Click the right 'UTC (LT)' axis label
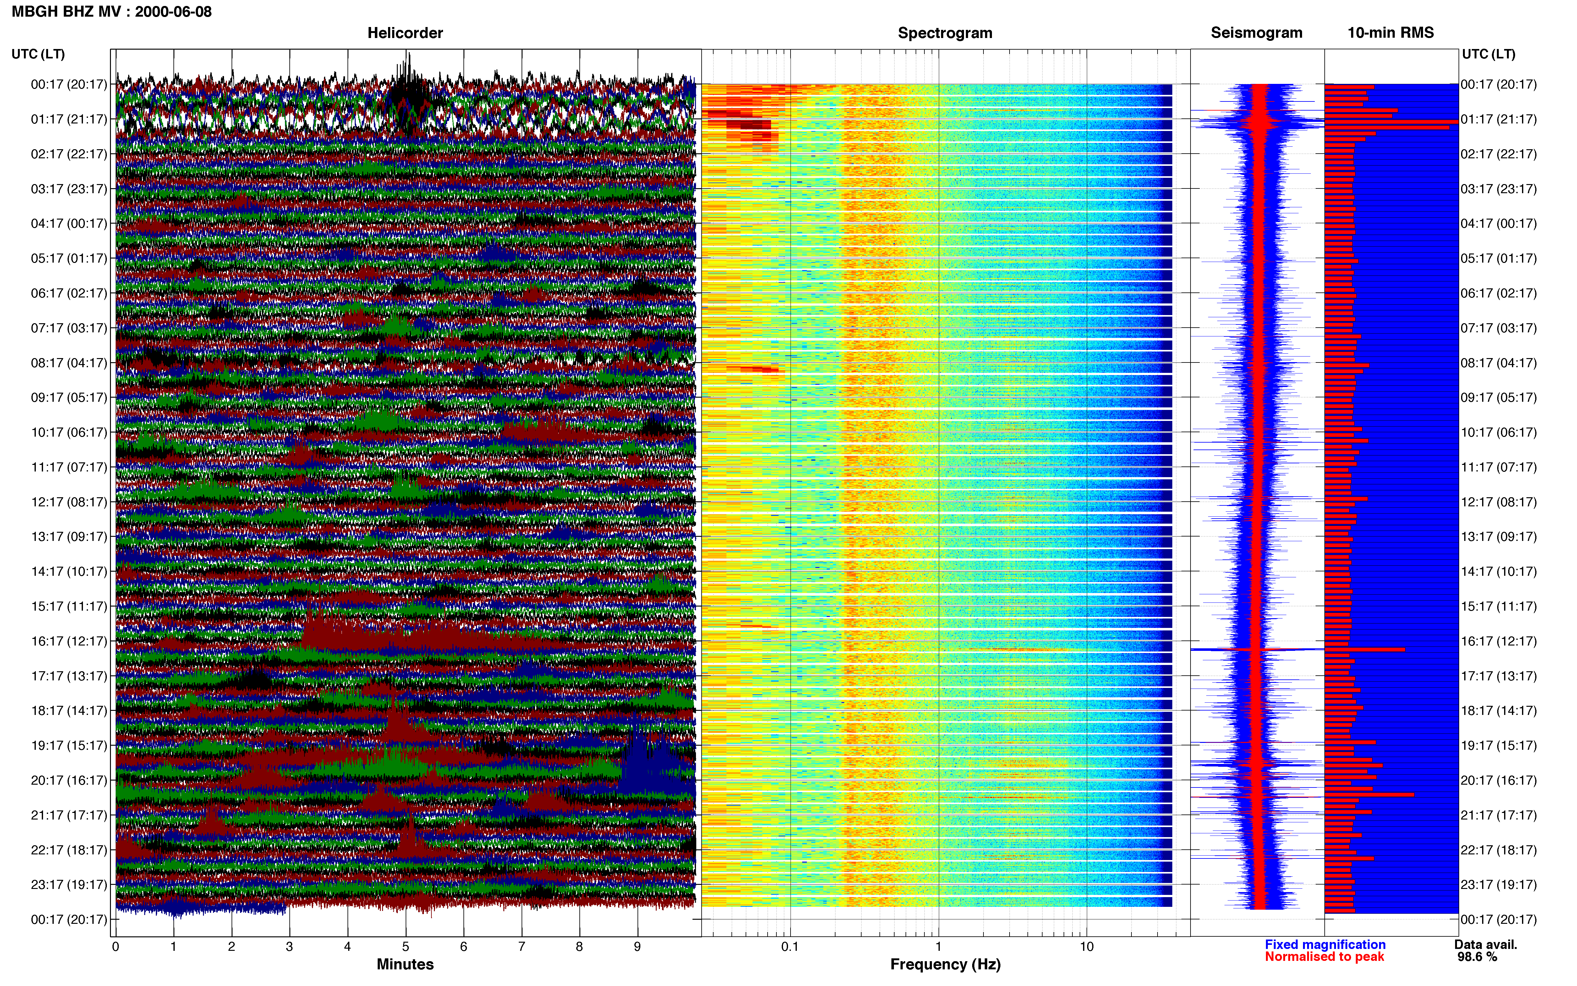1577x986 pixels. [x=1488, y=53]
